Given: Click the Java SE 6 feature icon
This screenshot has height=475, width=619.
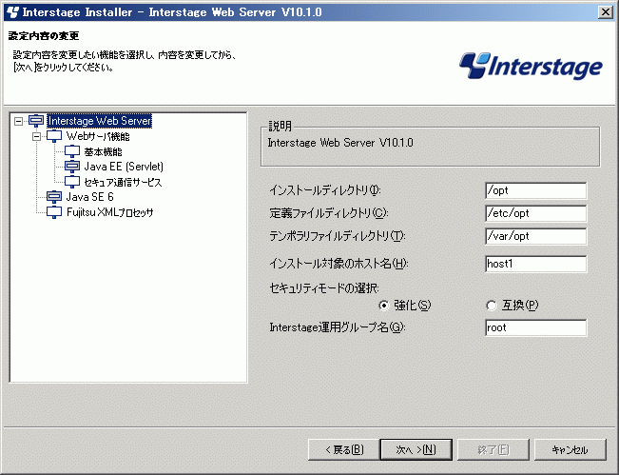Looking at the screenshot, I should tap(54, 197).
